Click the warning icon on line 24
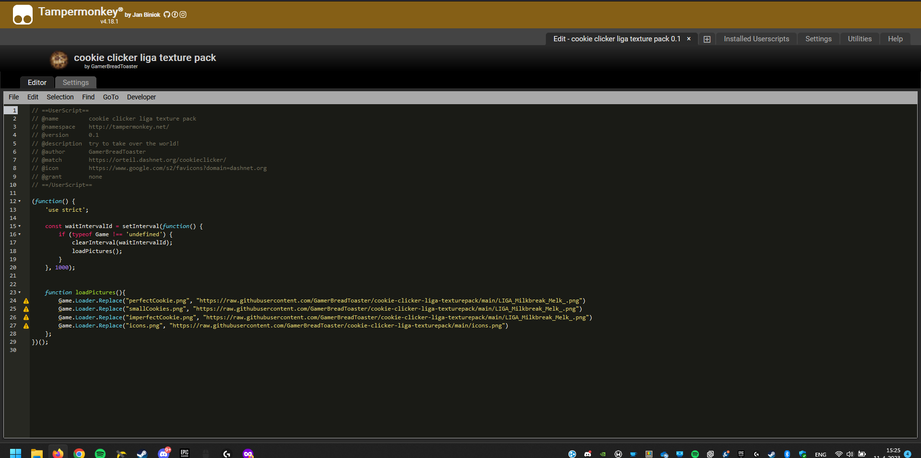 pos(26,301)
